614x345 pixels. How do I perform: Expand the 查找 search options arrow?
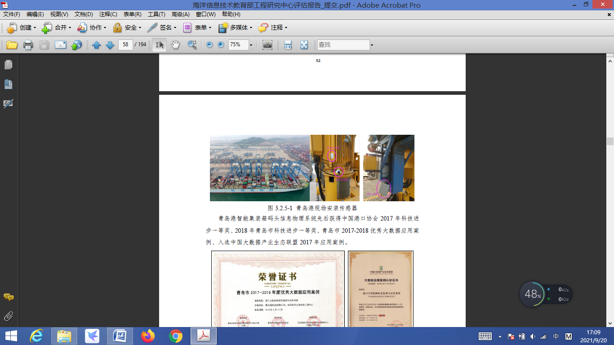point(372,45)
